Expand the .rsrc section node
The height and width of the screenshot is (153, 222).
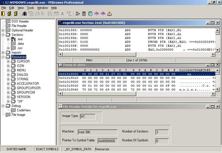tap(8, 48)
